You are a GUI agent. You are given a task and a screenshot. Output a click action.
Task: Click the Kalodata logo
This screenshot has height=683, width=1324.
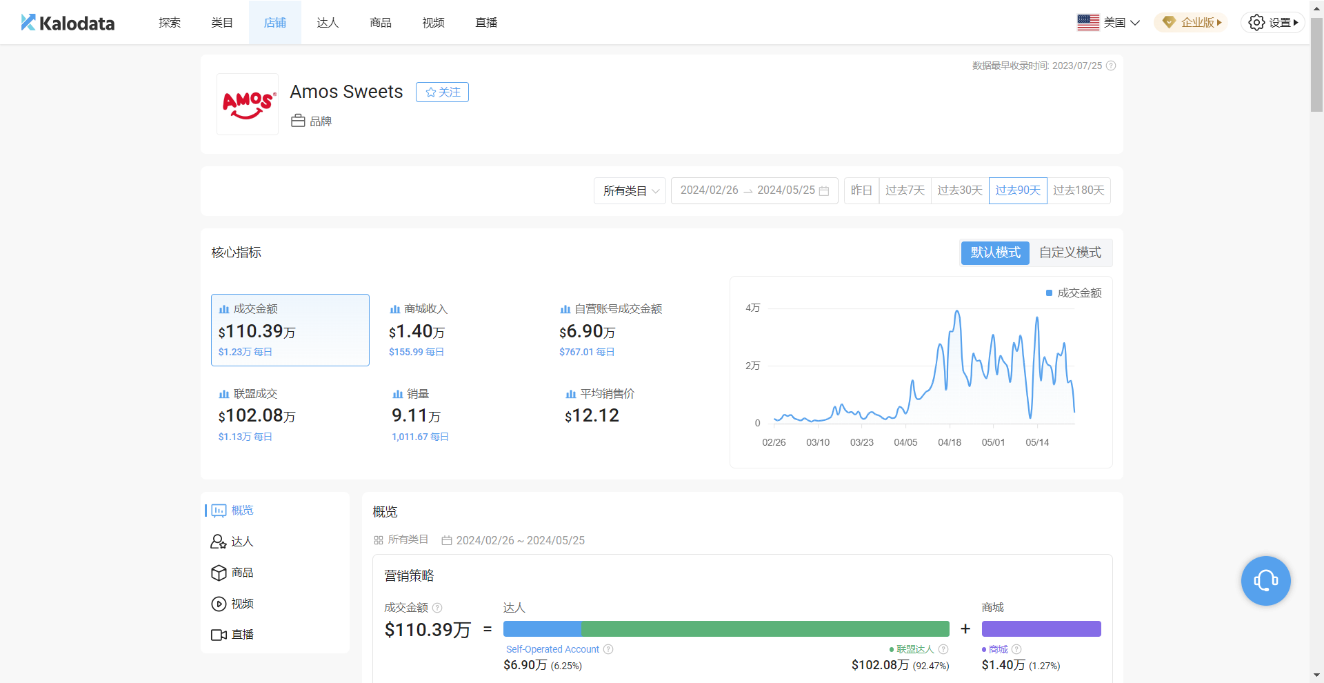coord(68,23)
